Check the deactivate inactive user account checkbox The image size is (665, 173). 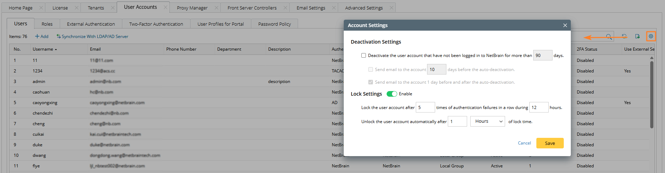coord(364,56)
